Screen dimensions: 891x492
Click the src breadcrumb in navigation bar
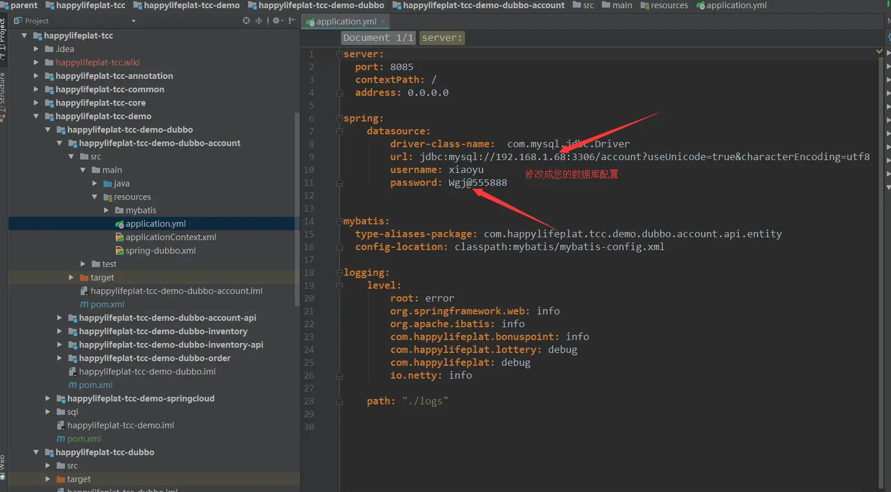[x=583, y=5]
